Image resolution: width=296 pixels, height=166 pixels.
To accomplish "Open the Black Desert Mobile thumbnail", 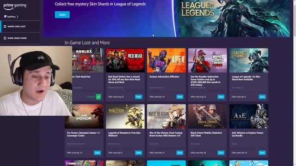I will point(208,117).
